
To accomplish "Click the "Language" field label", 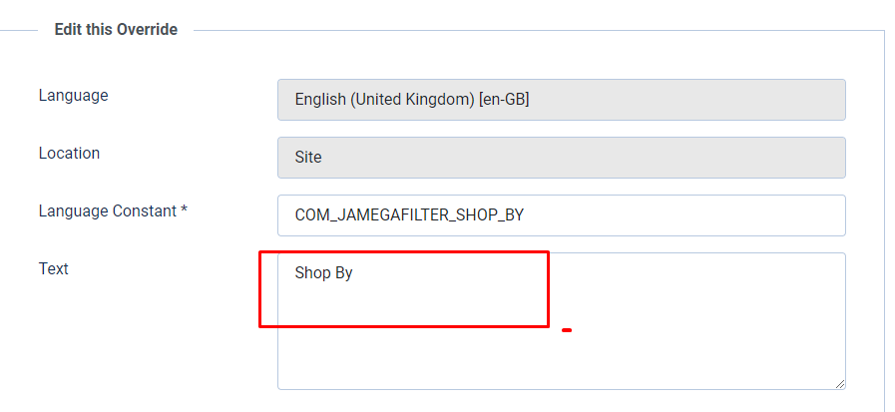I will click(x=73, y=96).
